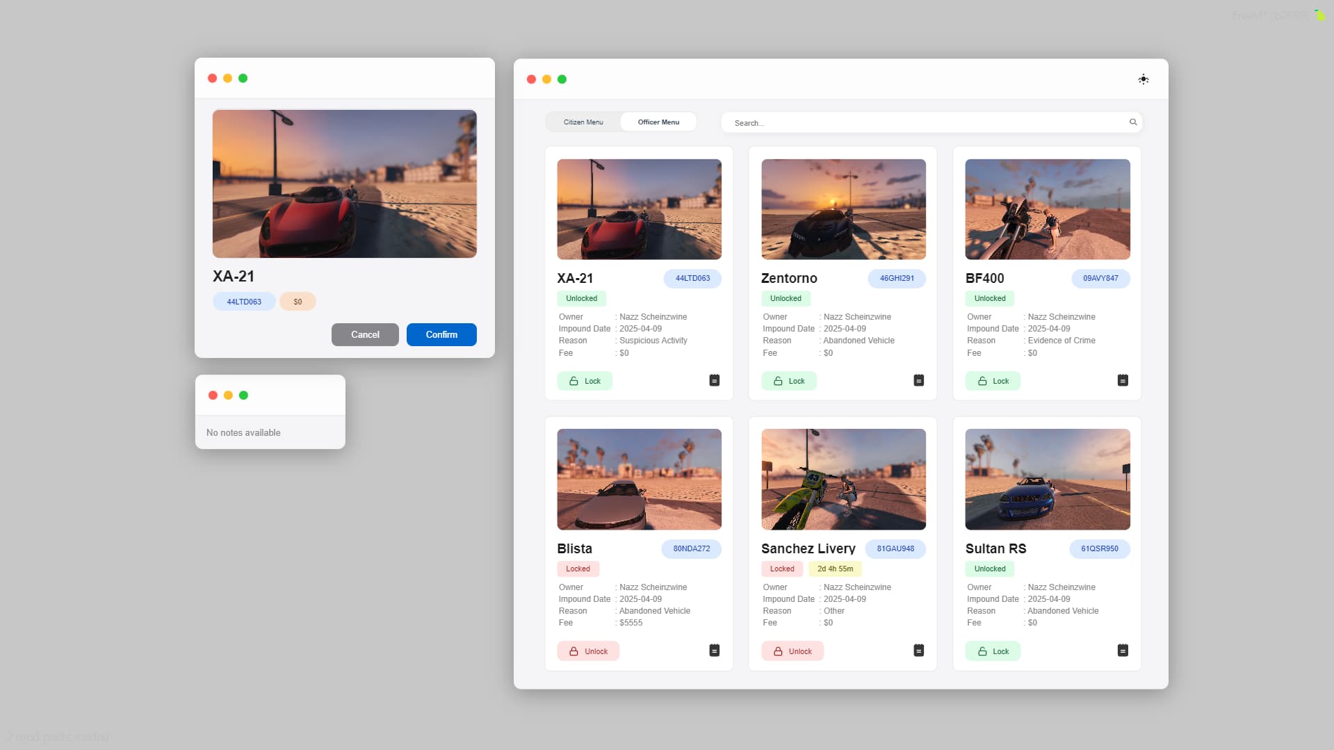
Task: Click the Zentorno card thumbnail image
Action: [x=843, y=209]
